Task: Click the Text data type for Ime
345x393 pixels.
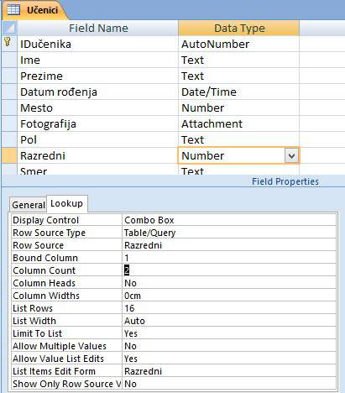Action: tap(238, 60)
